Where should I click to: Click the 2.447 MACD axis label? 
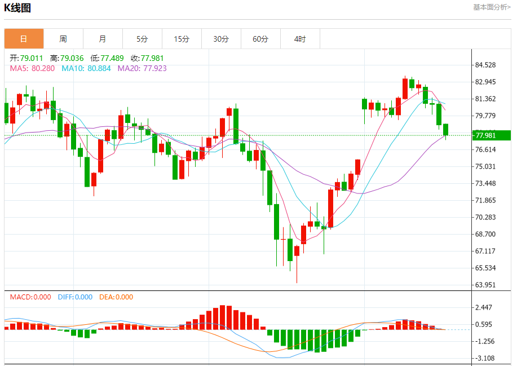[484, 308]
